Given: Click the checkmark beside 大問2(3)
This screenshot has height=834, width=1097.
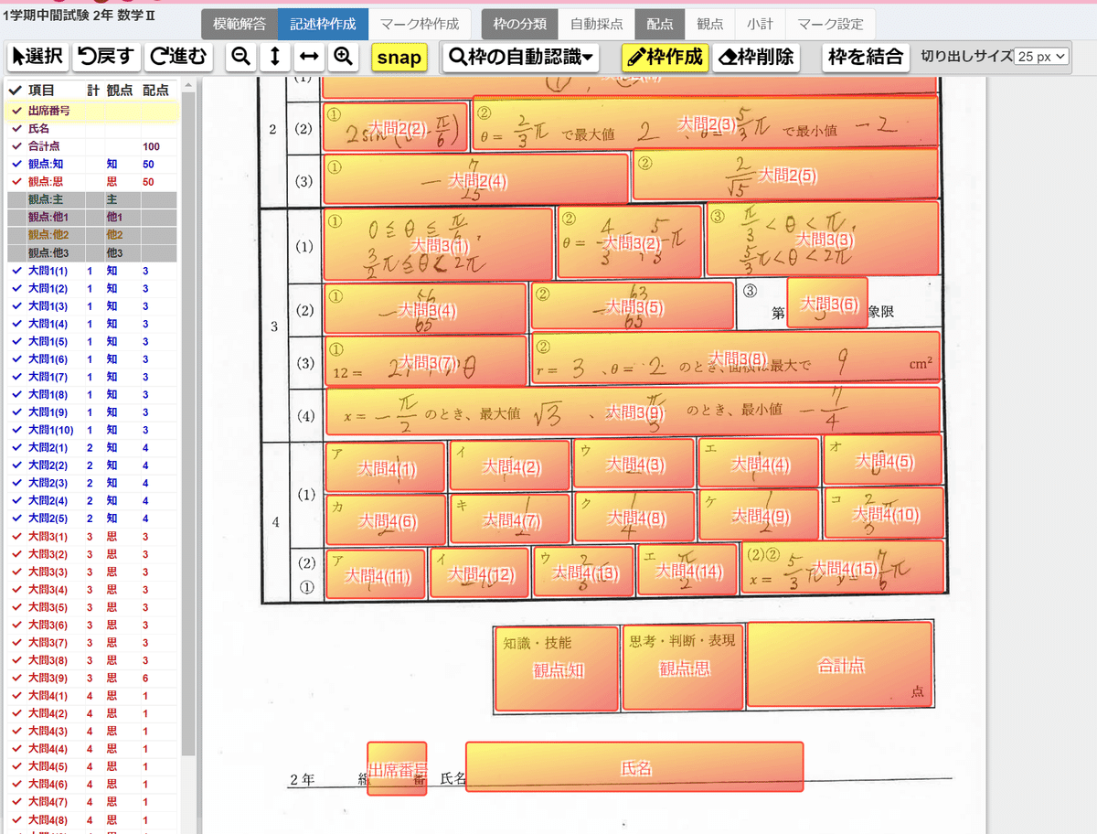Looking at the screenshot, I should point(16,483).
